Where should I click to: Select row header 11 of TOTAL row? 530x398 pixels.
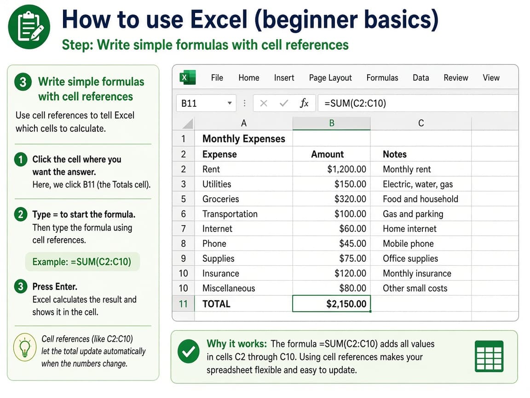click(x=184, y=304)
